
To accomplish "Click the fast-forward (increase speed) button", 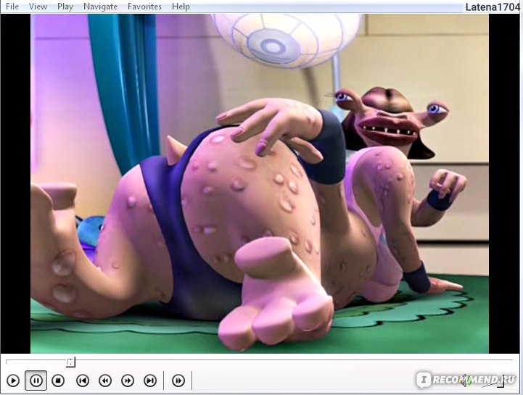I will pyautogui.click(x=128, y=381).
